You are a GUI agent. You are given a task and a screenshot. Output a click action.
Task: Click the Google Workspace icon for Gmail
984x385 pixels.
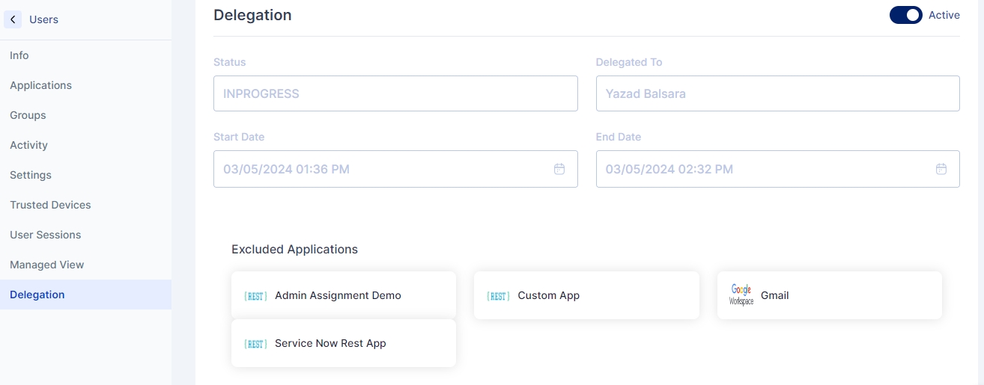pos(741,295)
